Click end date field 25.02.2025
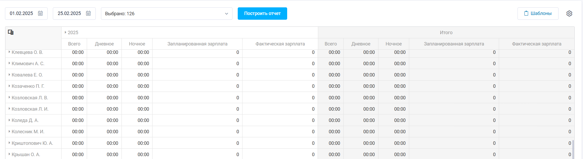The image size is (583, 159). pyautogui.click(x=74, y=13)
